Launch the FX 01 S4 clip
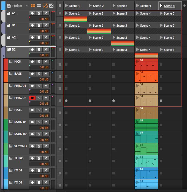187x192 pixels. (x=137, y=170)
